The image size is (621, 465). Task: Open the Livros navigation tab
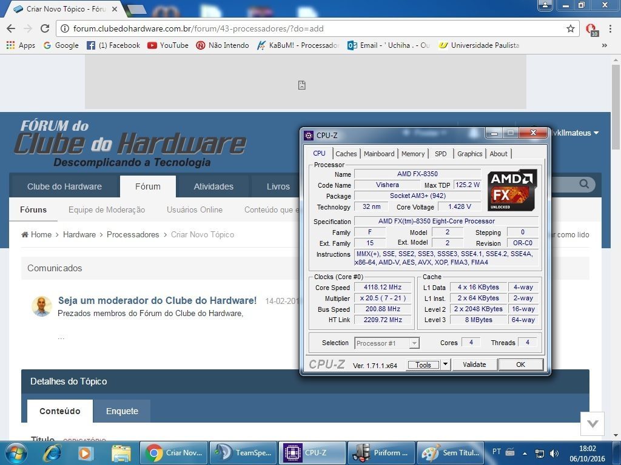pos(278,186)
